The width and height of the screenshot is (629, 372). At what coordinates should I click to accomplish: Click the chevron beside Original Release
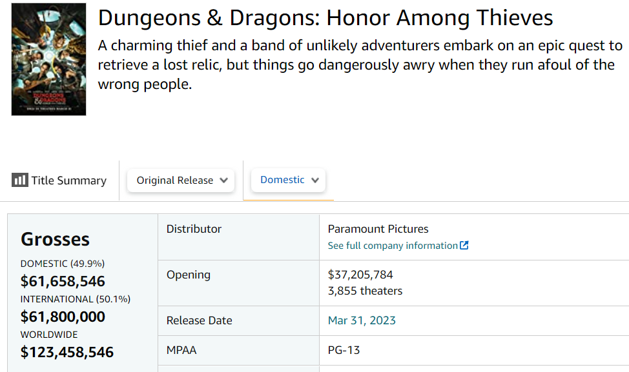coord(224,181)
